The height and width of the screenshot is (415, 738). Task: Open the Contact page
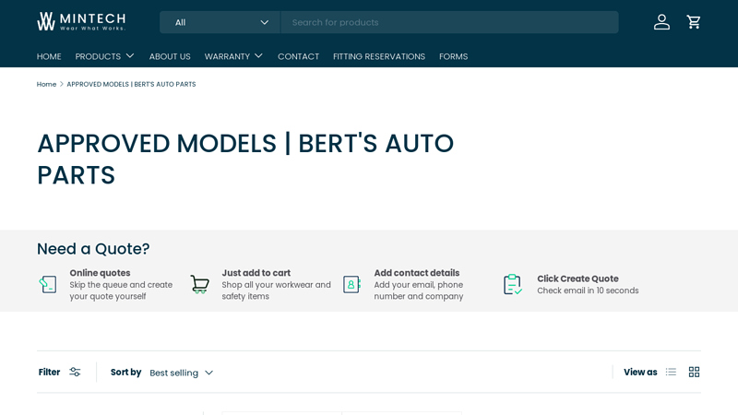[x=298, y=56]
